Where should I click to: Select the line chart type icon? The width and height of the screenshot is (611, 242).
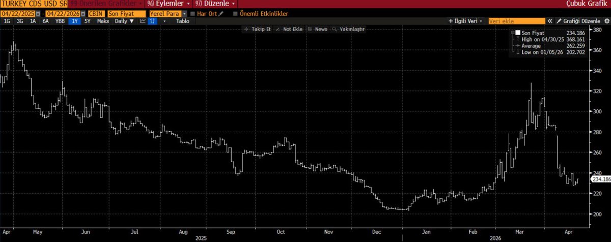(x=143, y=21)
